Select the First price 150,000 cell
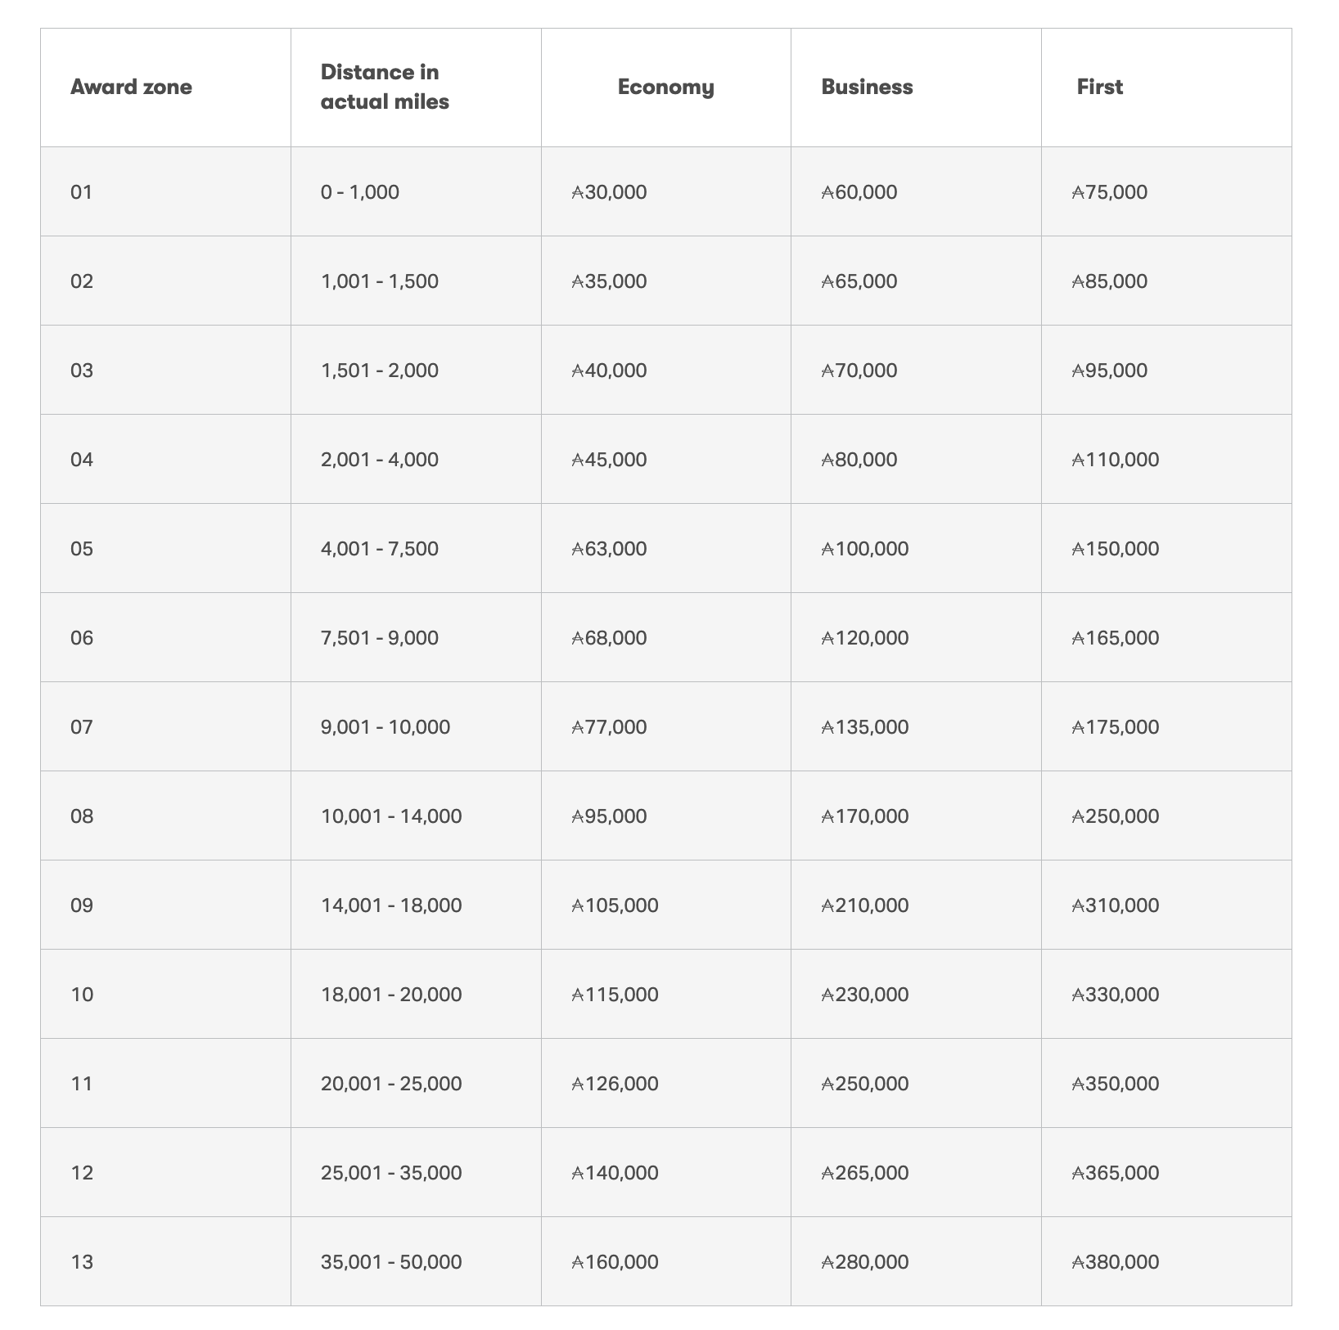1339x1330 pixels. coord(1166,549)
